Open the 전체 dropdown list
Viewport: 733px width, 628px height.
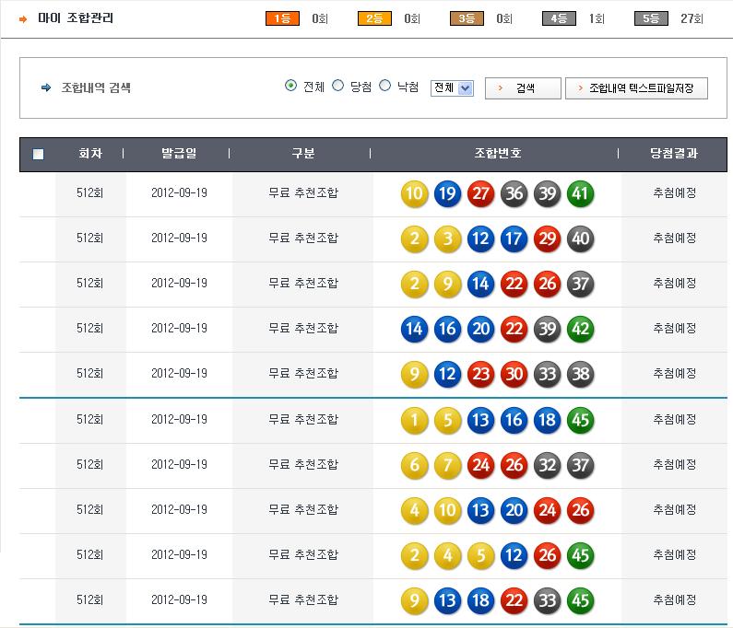click(x=452, y=87)
